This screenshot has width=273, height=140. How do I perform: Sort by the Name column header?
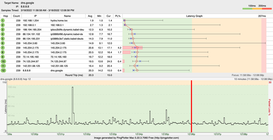click(67, 16)
